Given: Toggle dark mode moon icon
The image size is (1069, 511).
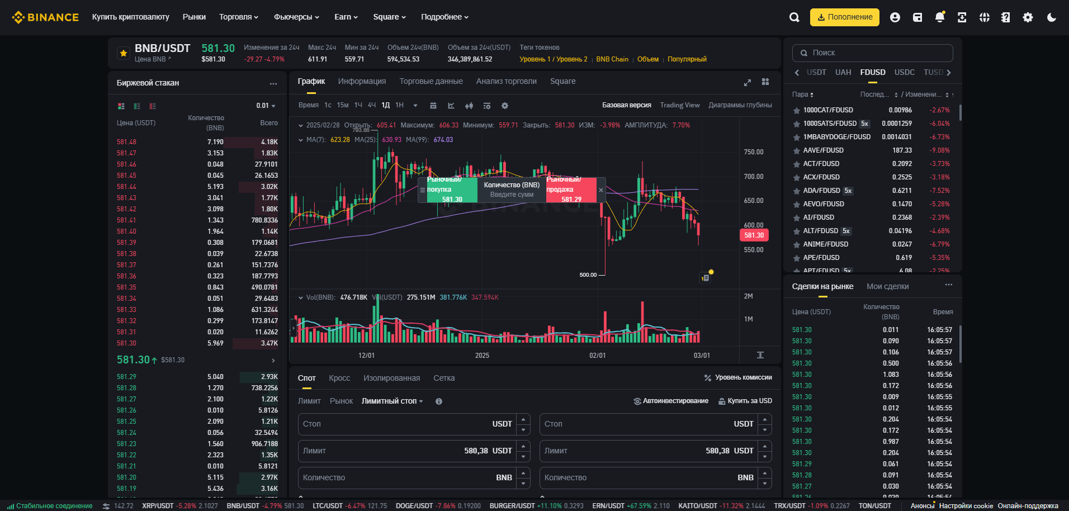Looking at the screenshot, I should click(x=1052, y=17).
